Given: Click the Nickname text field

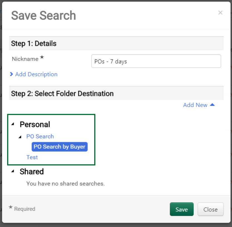Looking at the screenshot, I should [156, 61].
